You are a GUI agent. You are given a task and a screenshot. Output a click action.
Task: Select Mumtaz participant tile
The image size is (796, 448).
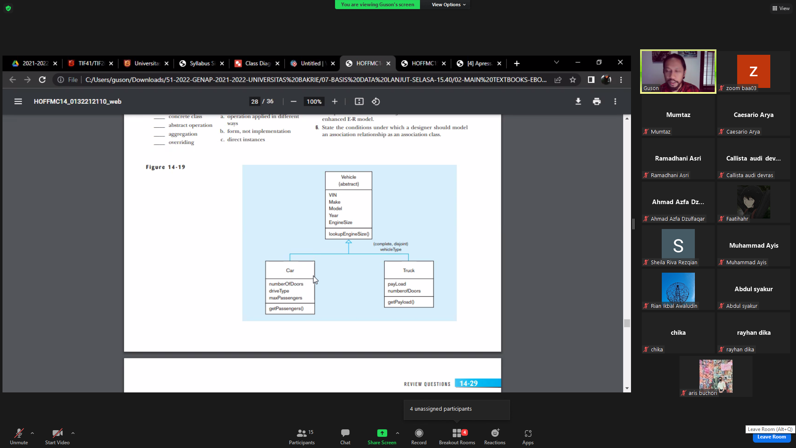pyautogui.click(x=678, y=115)
